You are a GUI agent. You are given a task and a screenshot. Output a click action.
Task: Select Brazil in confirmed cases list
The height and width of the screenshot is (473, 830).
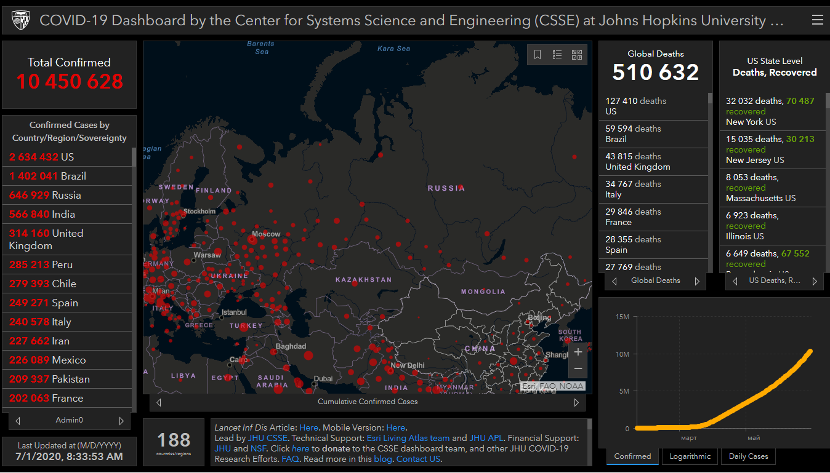click(68, 176)
